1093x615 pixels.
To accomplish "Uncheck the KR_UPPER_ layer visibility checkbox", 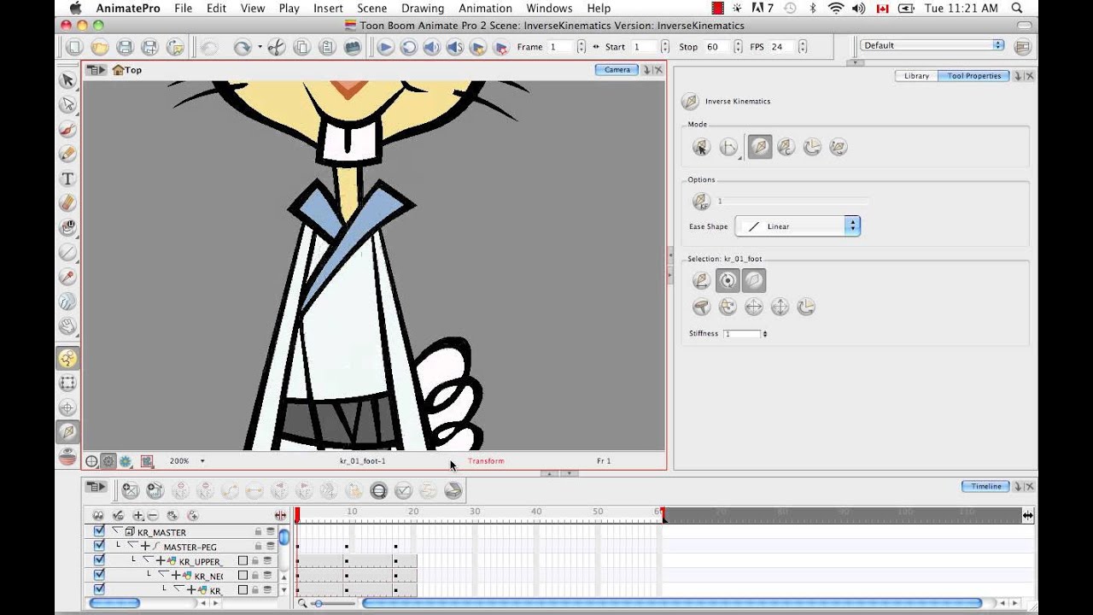I will [x=99, y=560].
